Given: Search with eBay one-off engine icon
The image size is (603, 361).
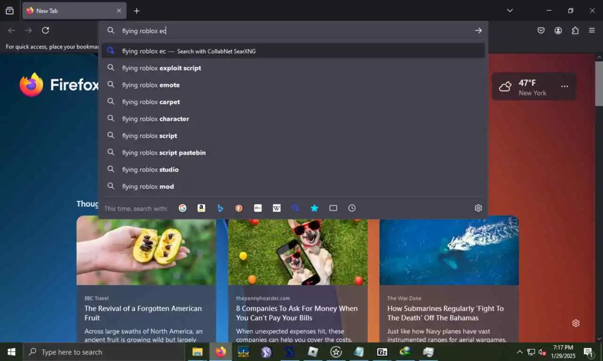Looking at the screenshot, I should pyautogui.click(x=258, y=208).
